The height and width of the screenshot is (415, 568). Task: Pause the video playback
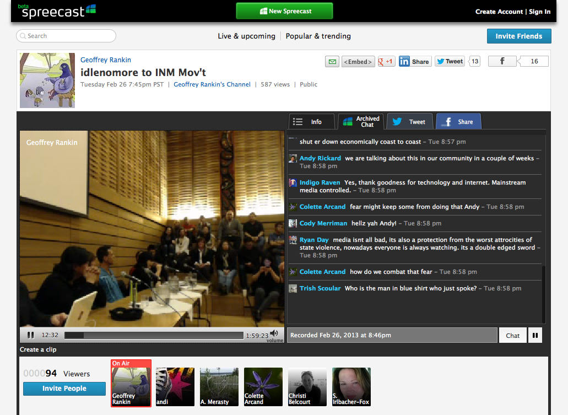point(31,335)
